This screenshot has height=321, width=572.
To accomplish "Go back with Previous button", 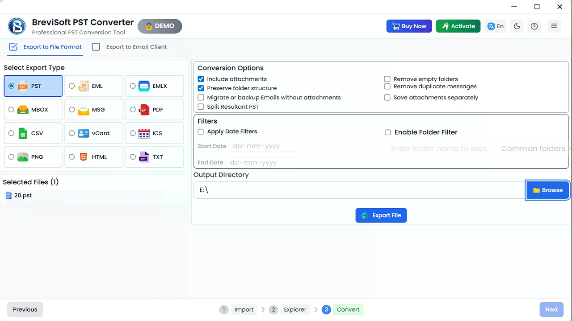I will pos(25,309).
